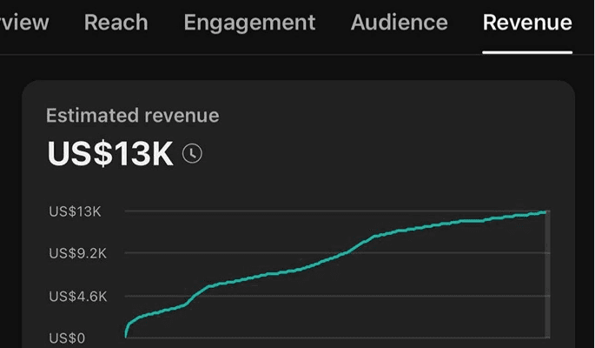Click the white underline beneath Revenue tab
The image size is (595, 348).
coord(527,52)
